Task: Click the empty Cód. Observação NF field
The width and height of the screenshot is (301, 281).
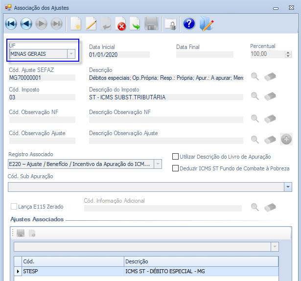Action: click(x=42, y=119)
